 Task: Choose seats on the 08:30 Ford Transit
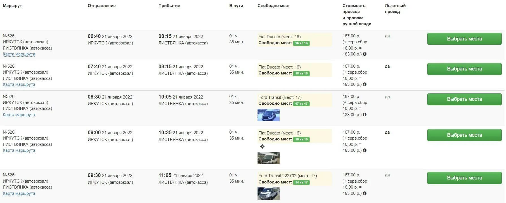464,99
